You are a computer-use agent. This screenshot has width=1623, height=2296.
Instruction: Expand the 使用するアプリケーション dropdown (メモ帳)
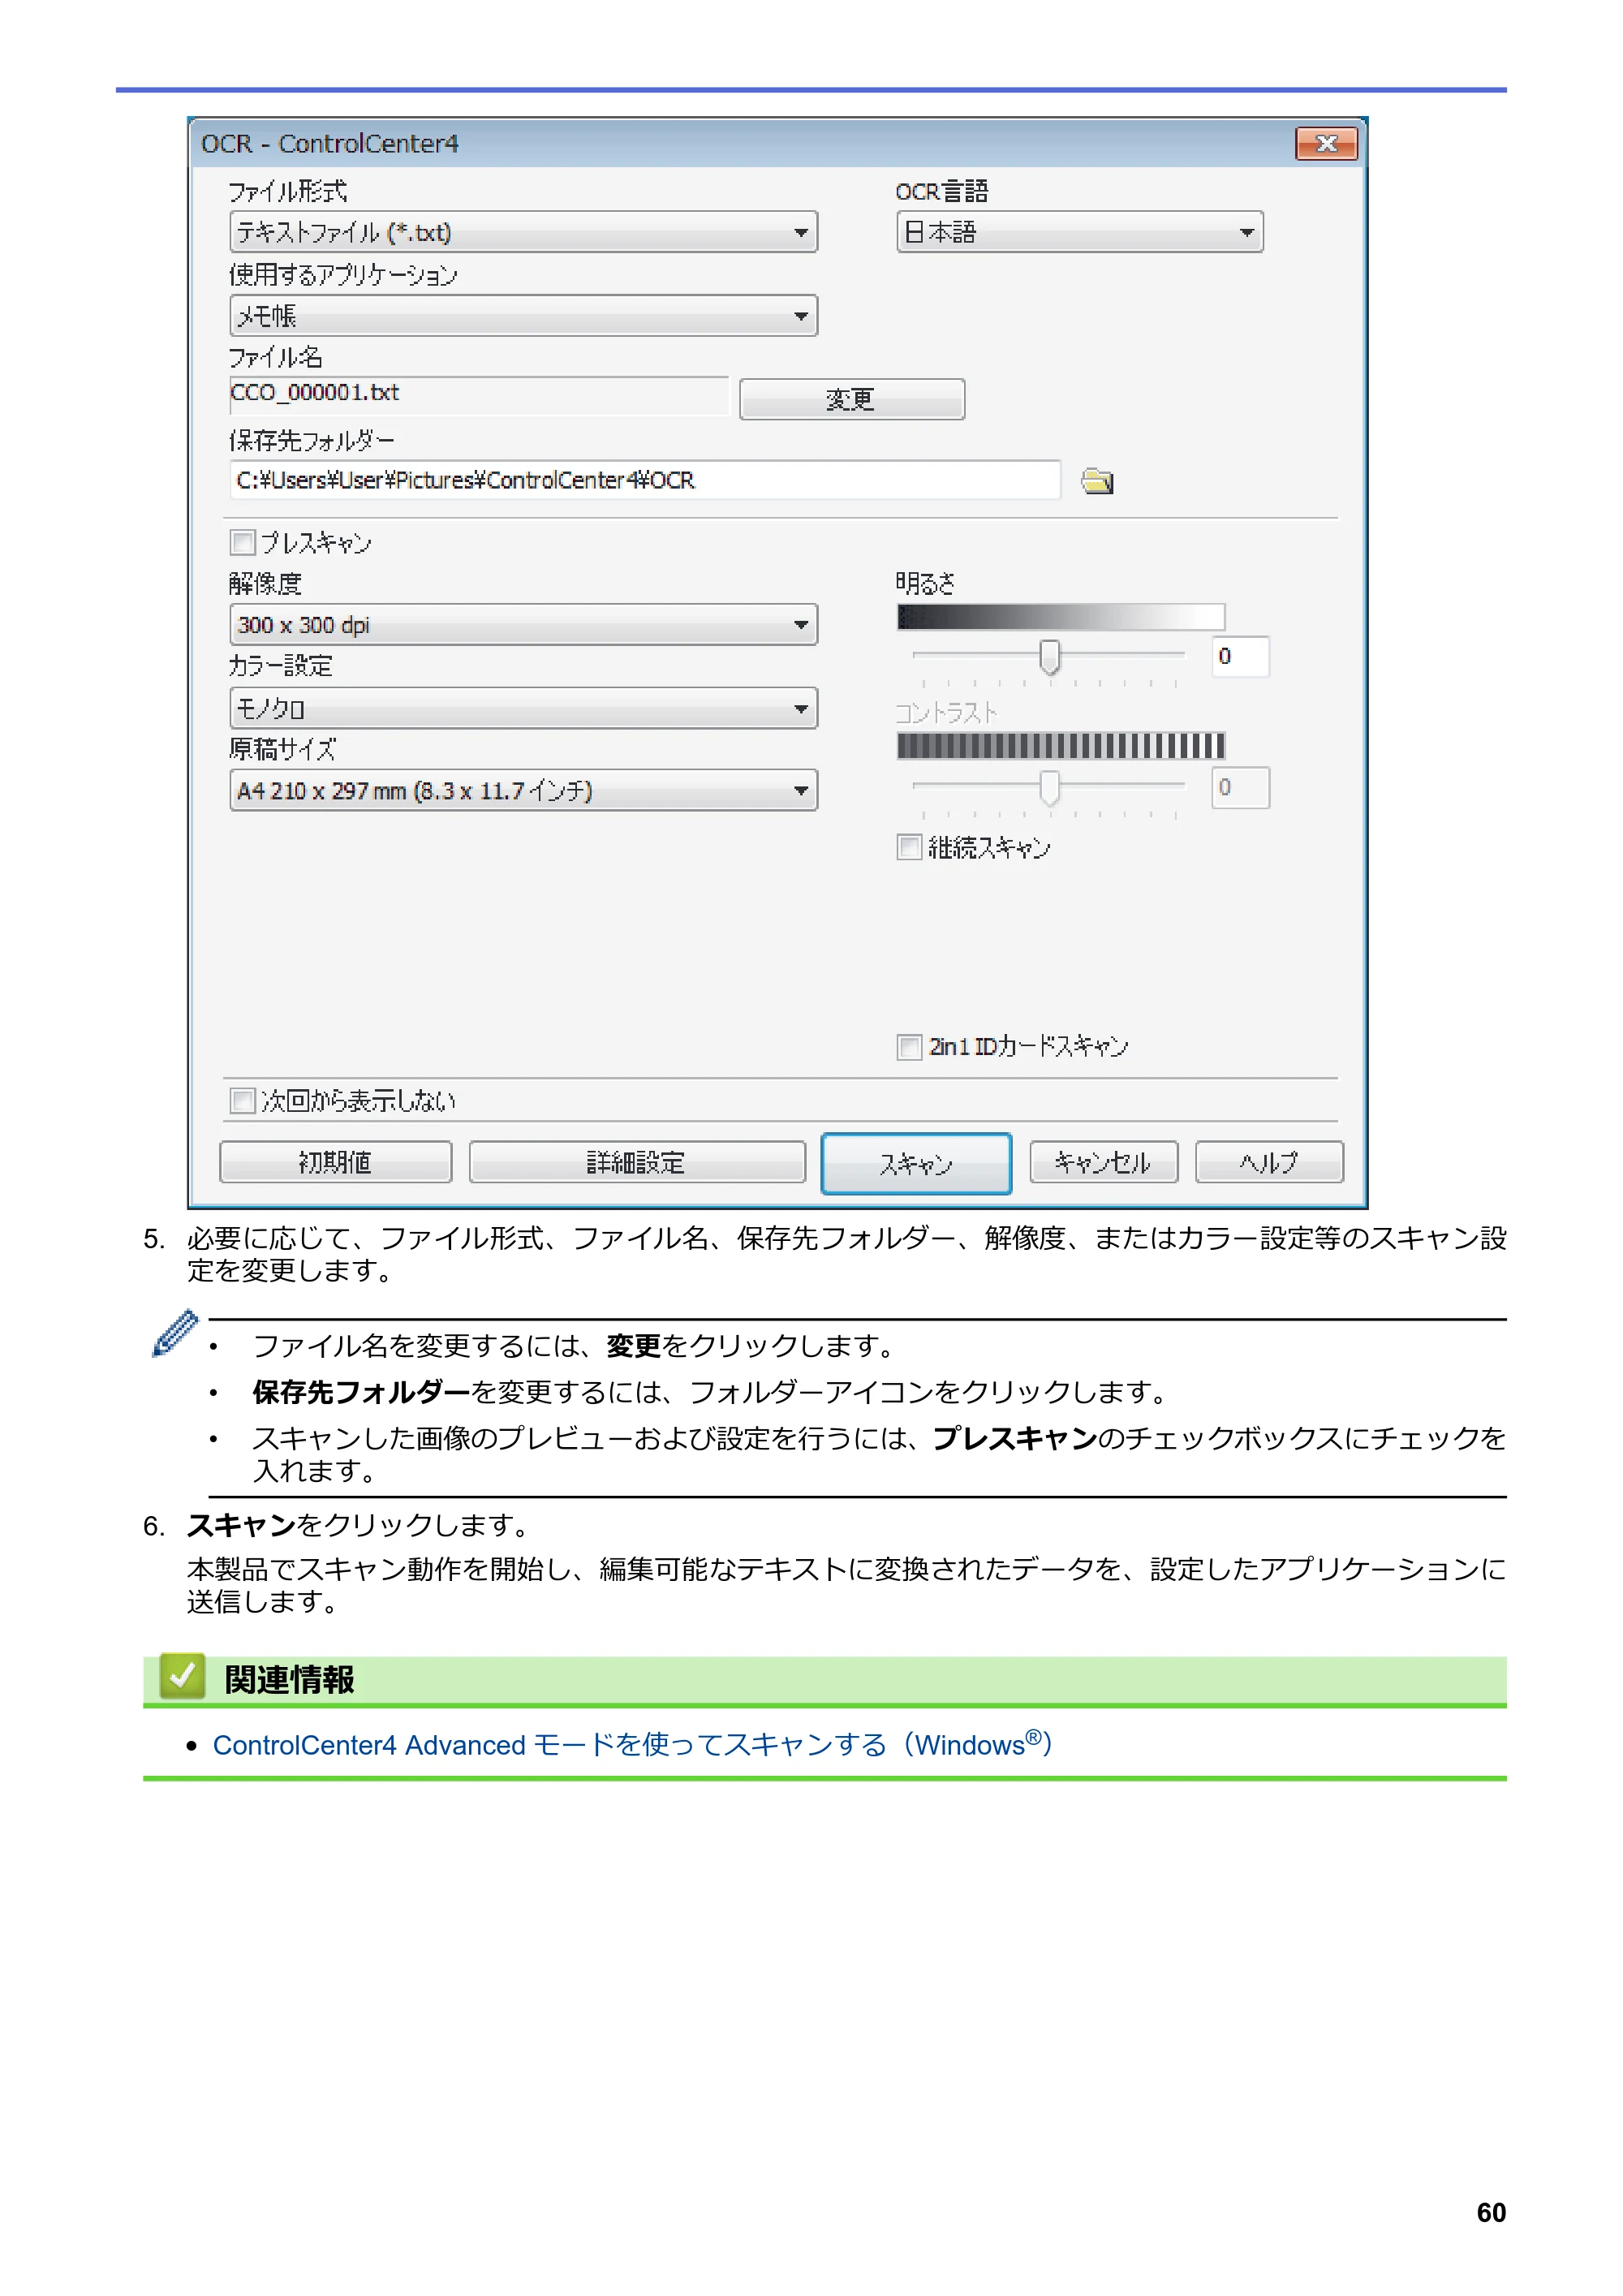point(523,316)
